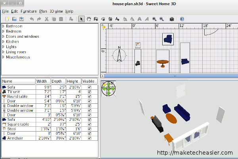This screenshot has height=159, width=238.
Task: Toggle visibility of the 4'10" Sofa
Action: point(89,120)
